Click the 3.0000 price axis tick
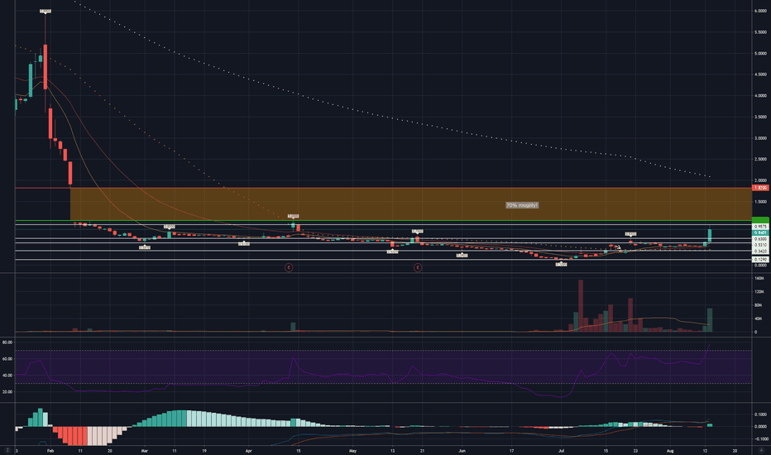This screenshot has height=455, width=771. 761,138
